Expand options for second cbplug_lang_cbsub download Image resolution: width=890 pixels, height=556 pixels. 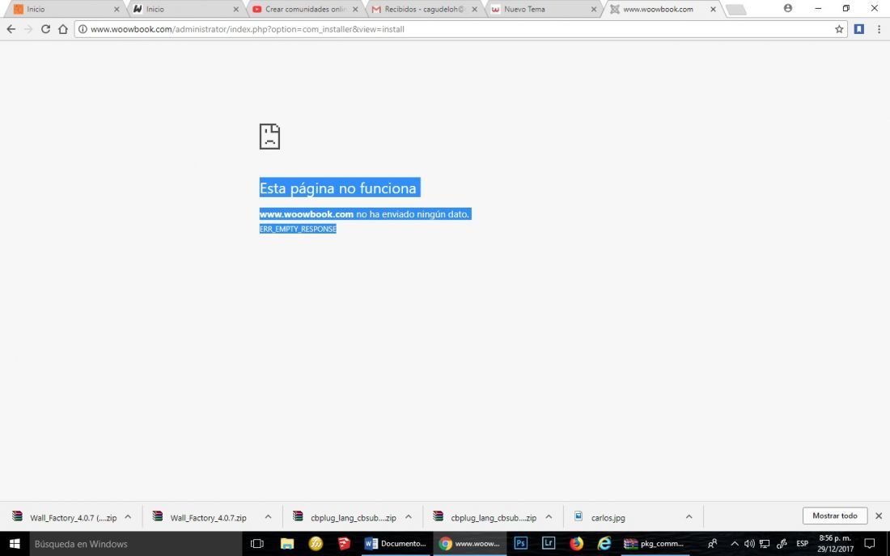tap(549, 517)
